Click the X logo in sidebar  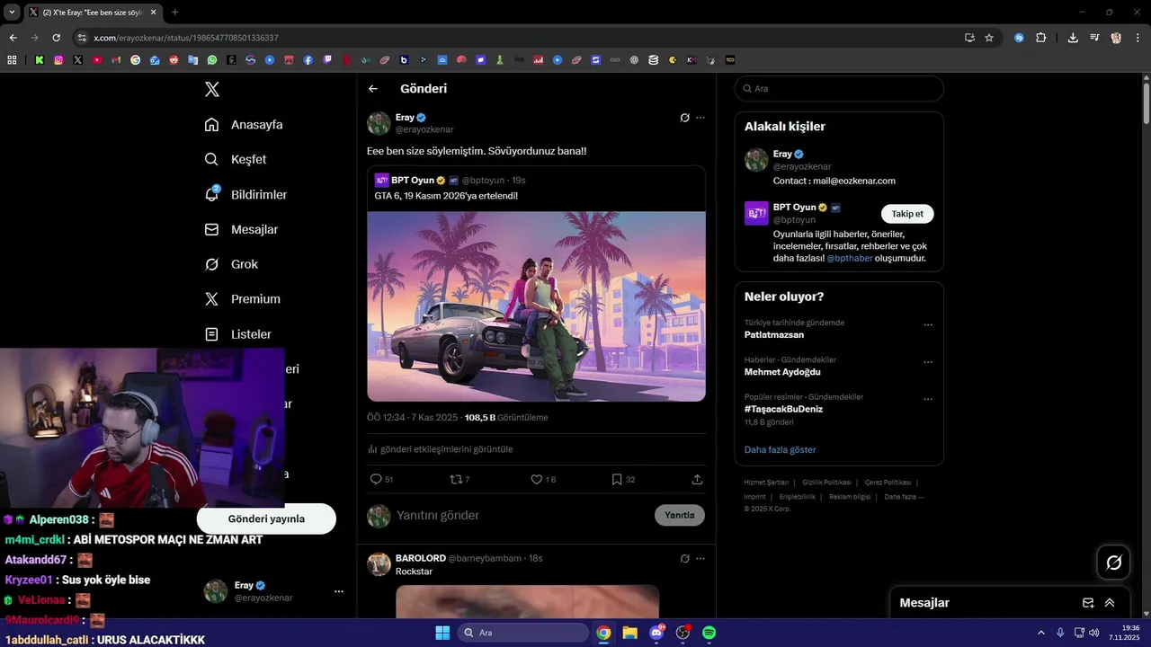(x=212, y=89)
